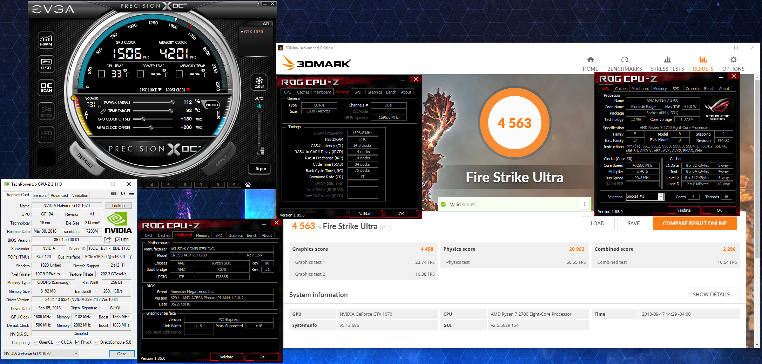Click the Close button in GPU-Z
The height and width of the screenshot is (364, 762).
pos(122,354)
